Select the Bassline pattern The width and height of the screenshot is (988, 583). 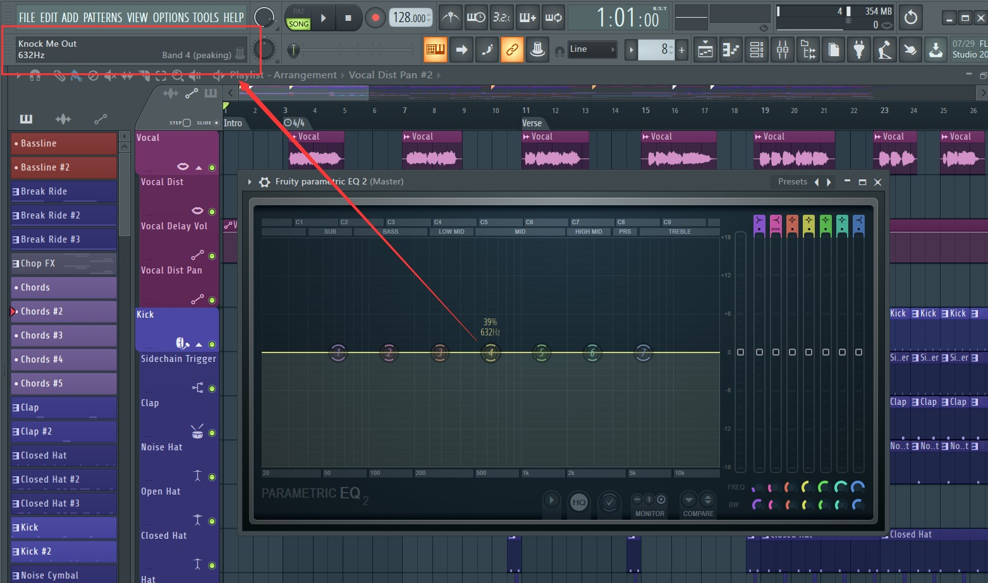pos(63,143)
